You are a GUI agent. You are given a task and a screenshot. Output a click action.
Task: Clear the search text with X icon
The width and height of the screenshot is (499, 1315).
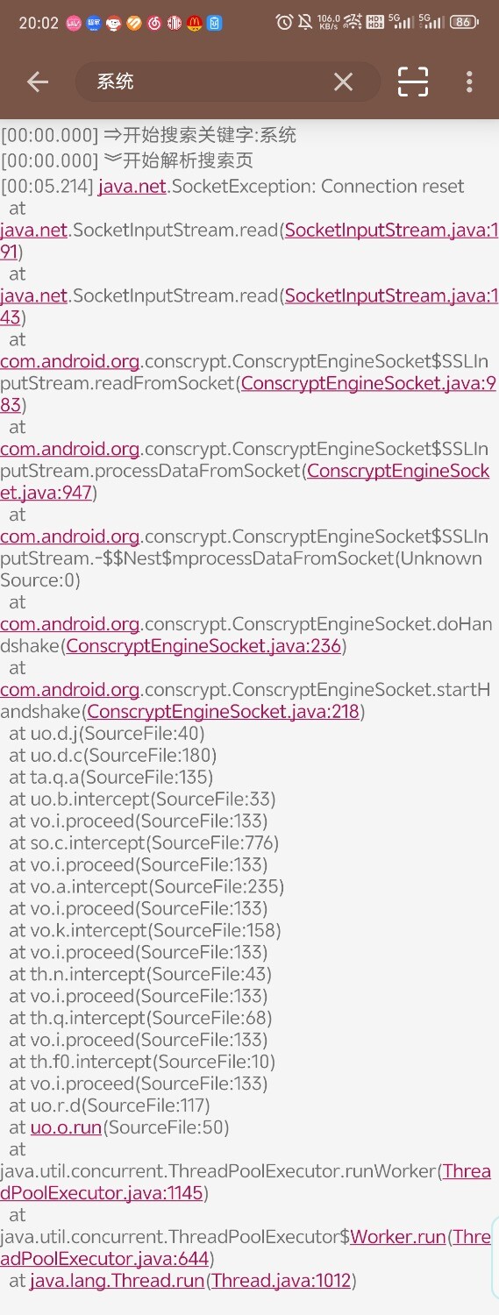coord(343,82)
